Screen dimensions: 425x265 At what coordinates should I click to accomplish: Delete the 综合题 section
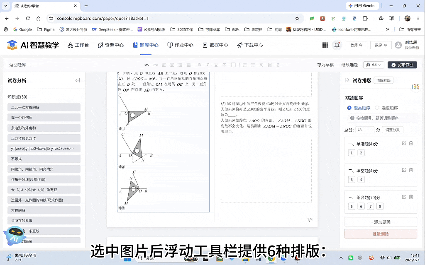point(411,197)
